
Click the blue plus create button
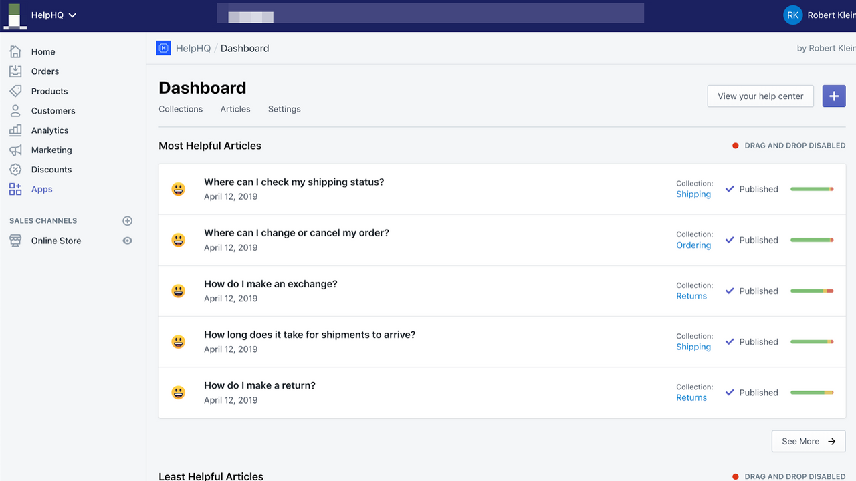834,96
